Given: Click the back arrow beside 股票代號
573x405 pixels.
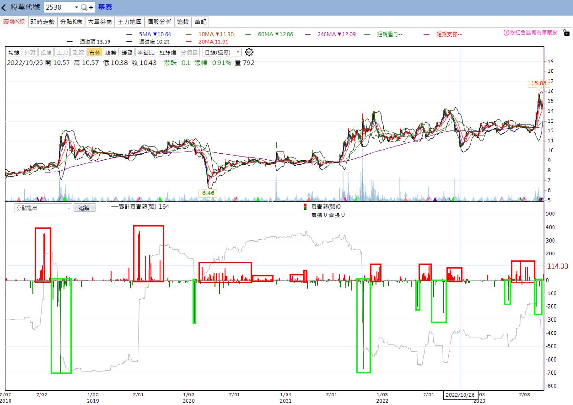Looking at the screenshot, I should [x=4, y=8].
